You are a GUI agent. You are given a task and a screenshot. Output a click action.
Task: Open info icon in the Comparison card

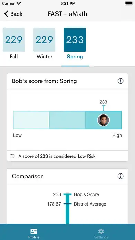[x=121, y=176]
